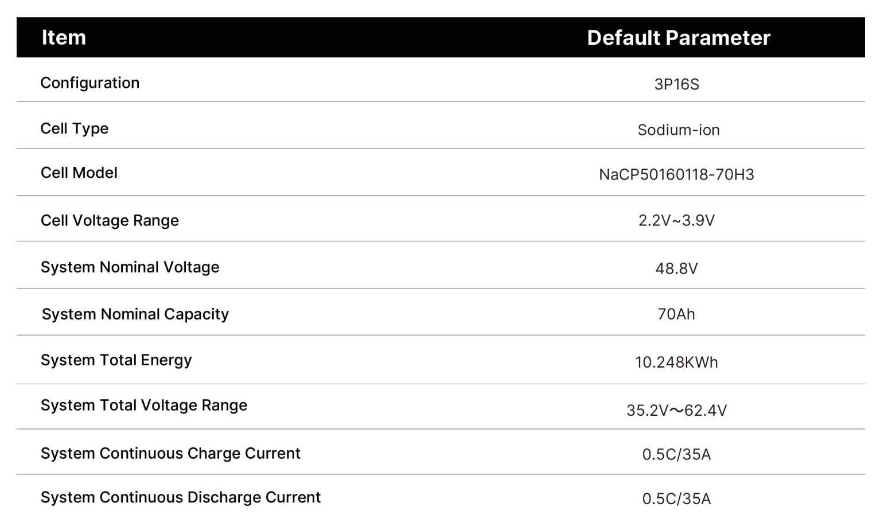Click the Sodium-ion value

pyautogui.click(x=679, y=130)
